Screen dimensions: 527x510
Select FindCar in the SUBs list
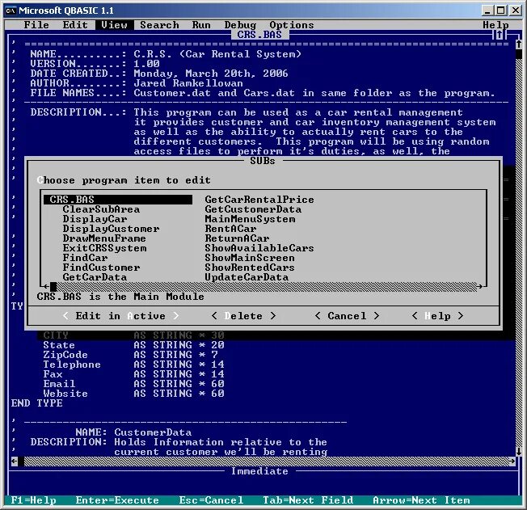pos(85,258)
